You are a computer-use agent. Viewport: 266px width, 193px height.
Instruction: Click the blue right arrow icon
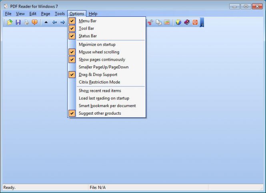[x=62, y=22]
